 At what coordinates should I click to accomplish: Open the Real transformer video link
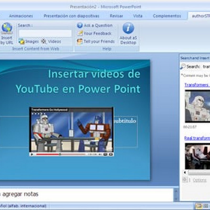pos(197,138)
